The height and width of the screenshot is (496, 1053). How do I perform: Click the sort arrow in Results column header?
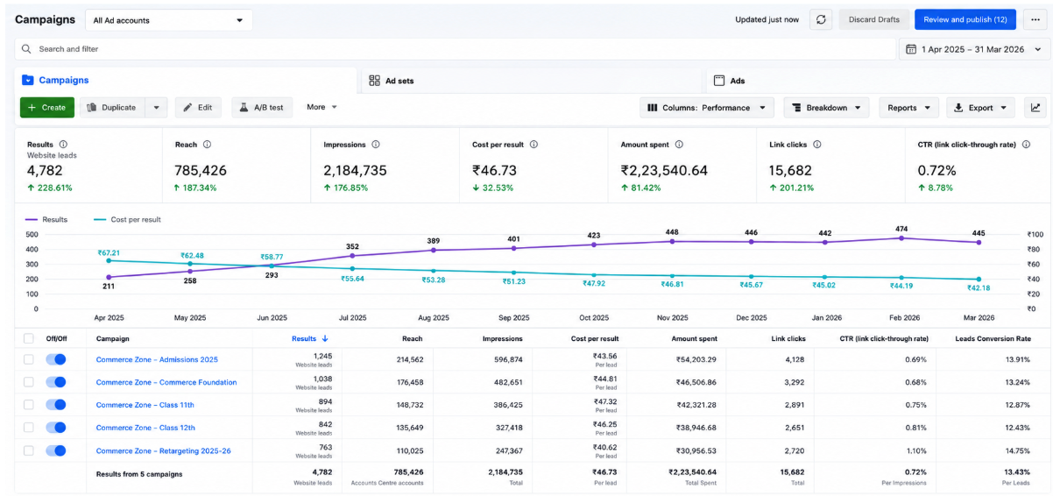tap(325, 338)
